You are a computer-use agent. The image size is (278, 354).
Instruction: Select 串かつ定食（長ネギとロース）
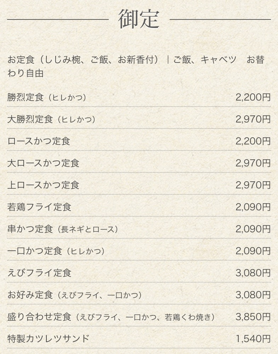click(63, 229)
